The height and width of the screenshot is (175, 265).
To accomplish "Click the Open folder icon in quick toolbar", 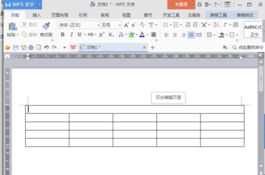I will [x=7, y=47].
